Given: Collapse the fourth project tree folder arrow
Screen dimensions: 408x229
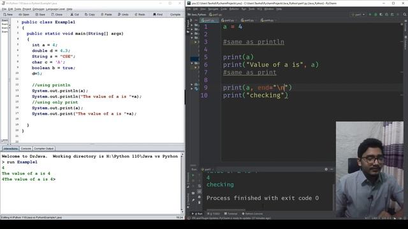Looking at the screenshot, I should pyautogui.click(x=192, y=38).
